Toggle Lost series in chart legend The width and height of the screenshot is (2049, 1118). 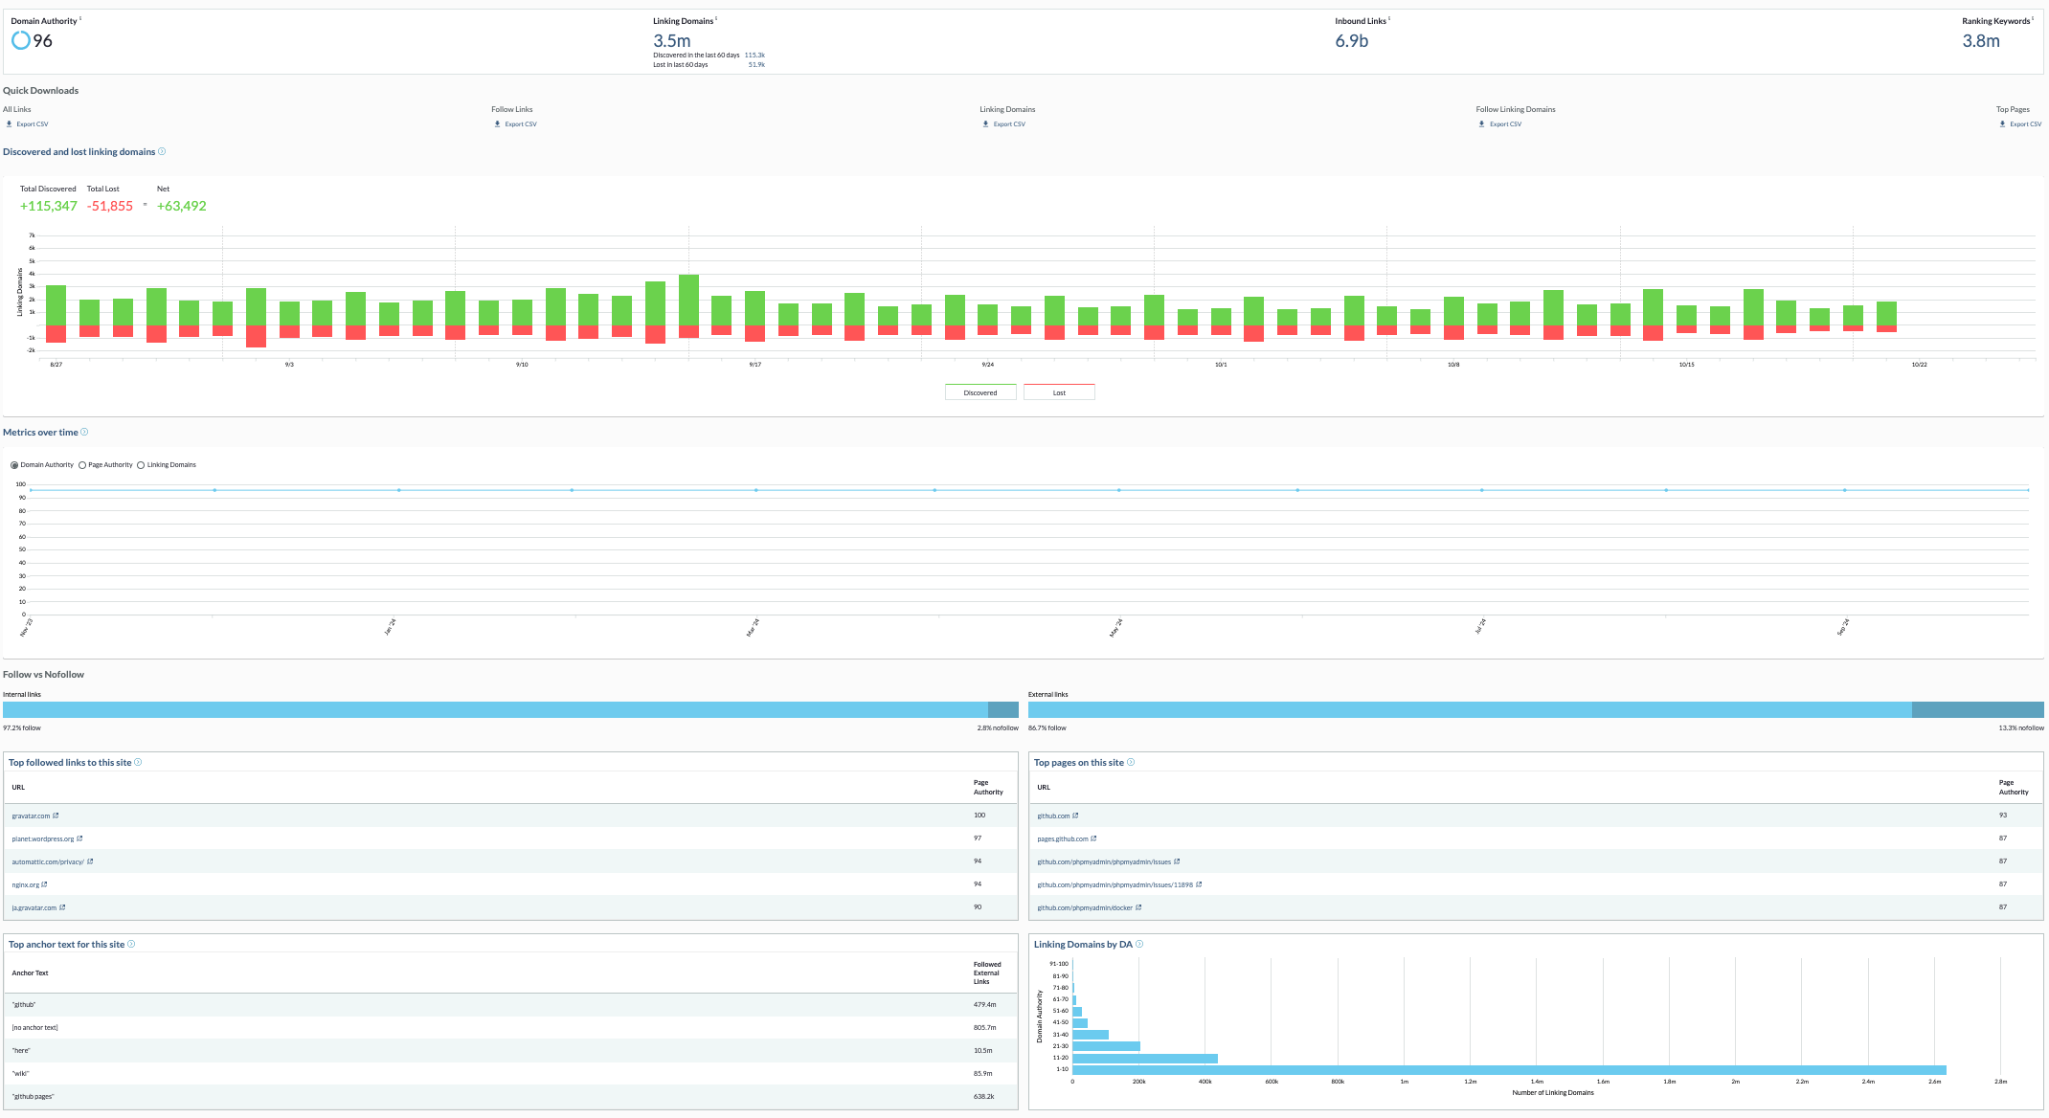1059,392
